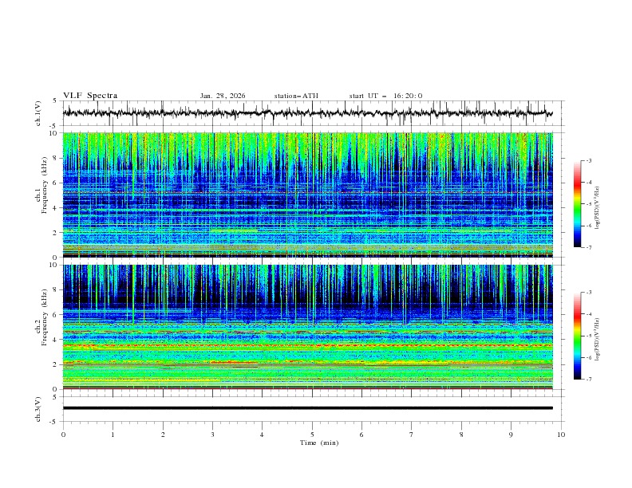Click upper colorbar tick label "-5"
The width and height of the screenshot is (632, 488).
click(589, 204)
